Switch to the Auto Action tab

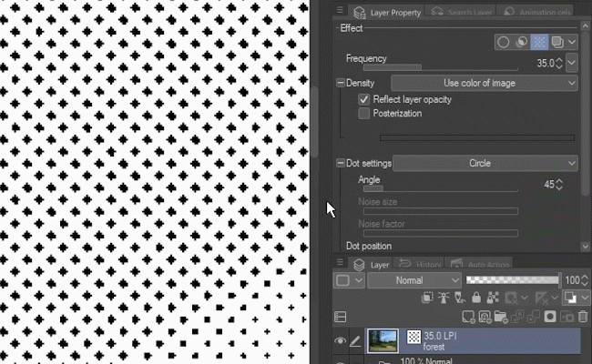point(479,265)
